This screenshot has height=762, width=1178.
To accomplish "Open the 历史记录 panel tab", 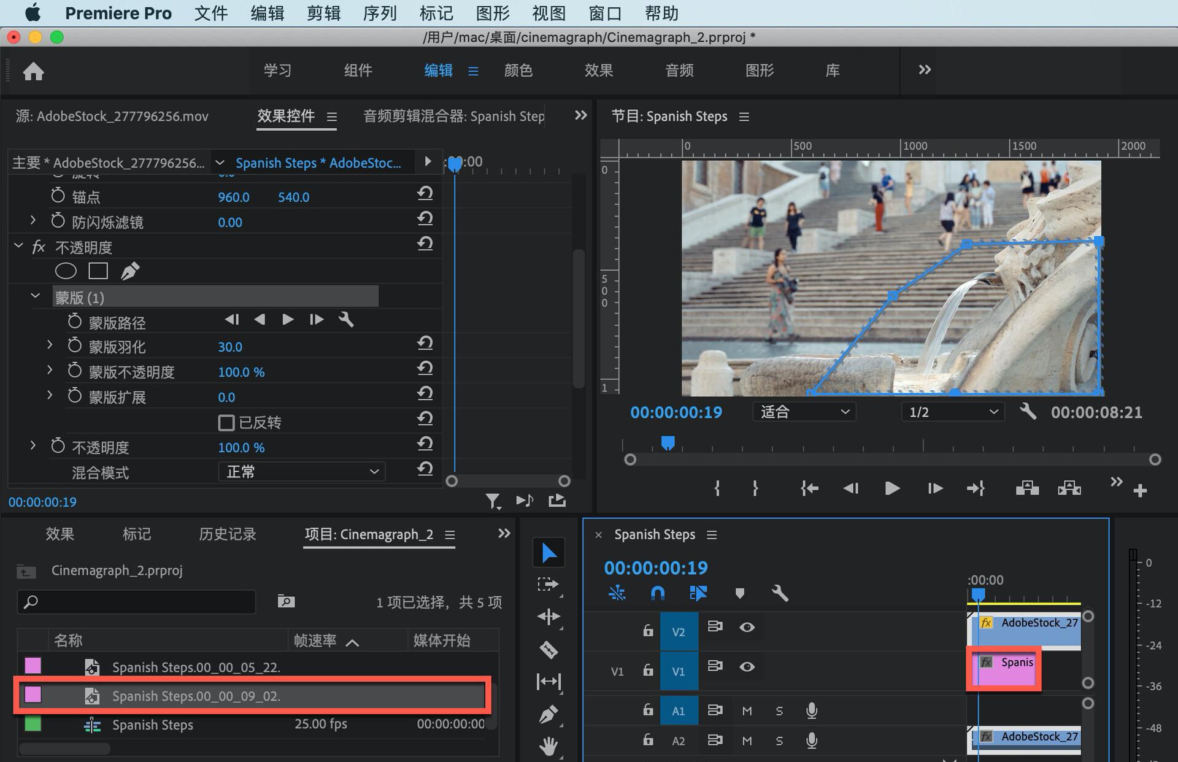I will (228, 534).
